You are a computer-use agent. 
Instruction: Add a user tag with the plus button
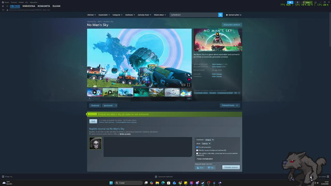(239, 93)
